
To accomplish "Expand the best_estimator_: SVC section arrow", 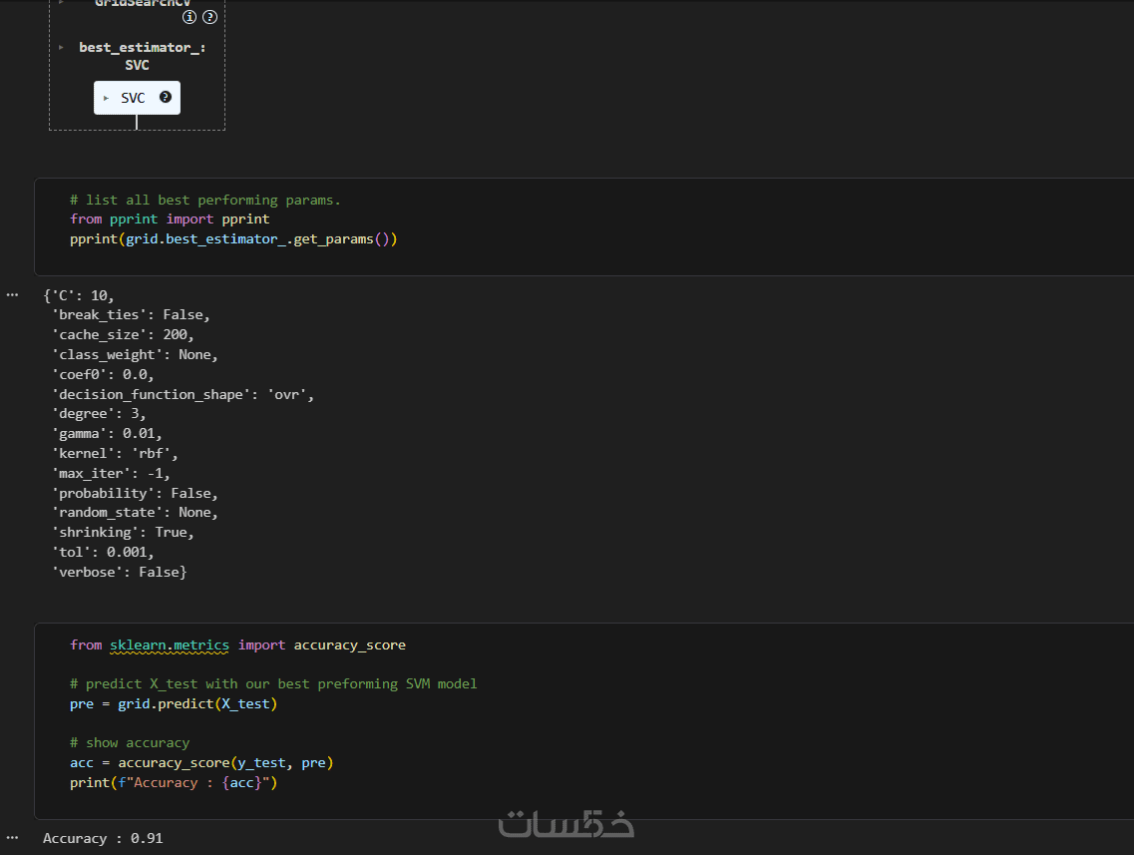I will (61, 47).
